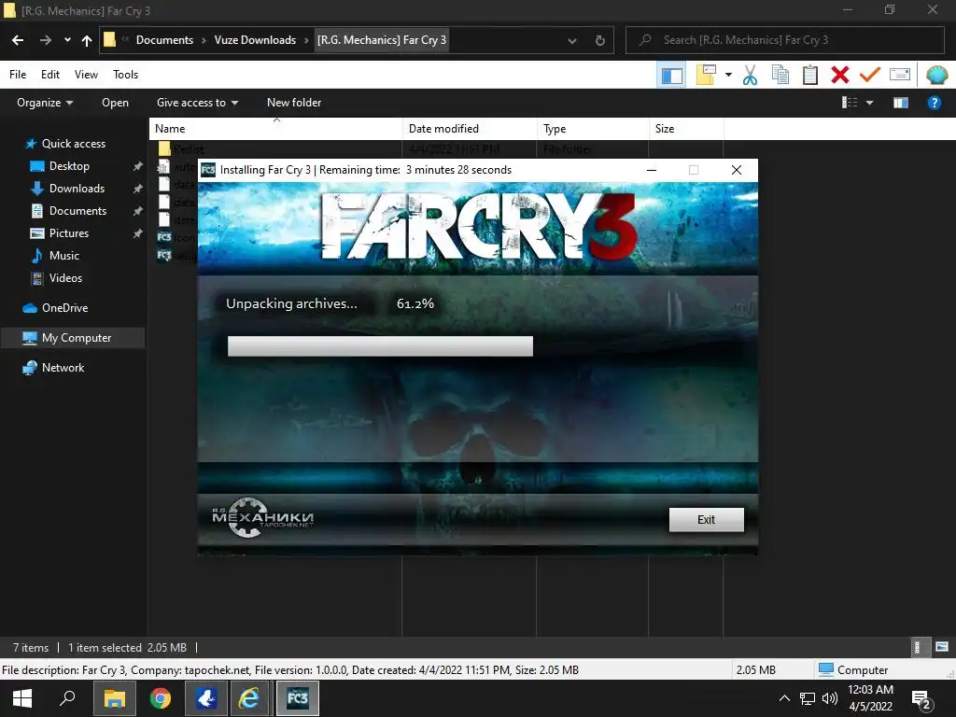Click the FC3 installer taskbar button
This screenshot has width=956, height=717.
click(298, 698)
